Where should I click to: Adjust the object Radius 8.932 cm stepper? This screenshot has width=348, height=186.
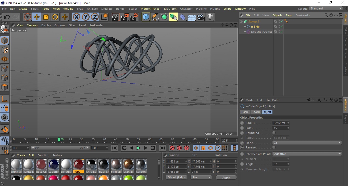pos(288,123)
